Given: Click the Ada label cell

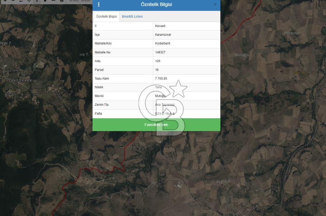Looking at the screenshot, I should 123,61.
